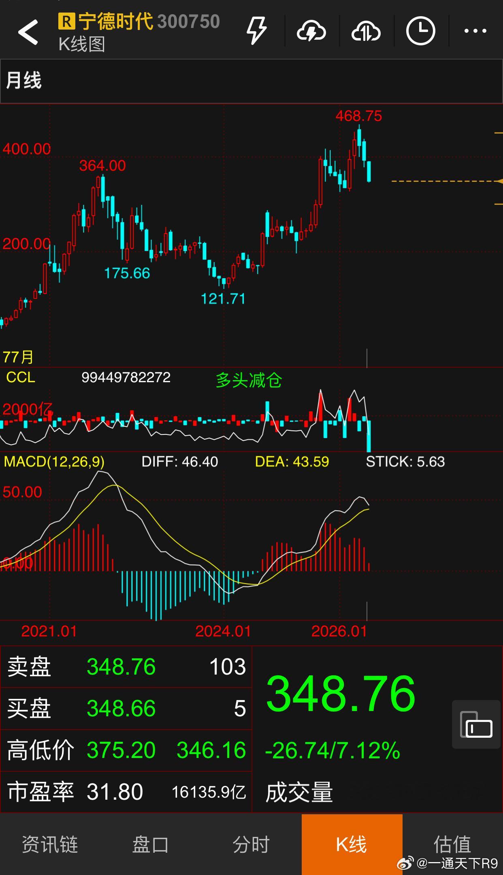
Task: Tap the DEA: 43.59 value
Action: [x=292, y=462]
